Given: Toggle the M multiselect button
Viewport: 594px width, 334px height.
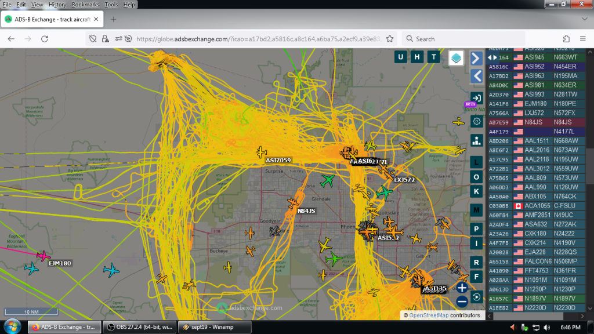Looking at the screenshot, I should pyautogui.click(x=477, y=210).
